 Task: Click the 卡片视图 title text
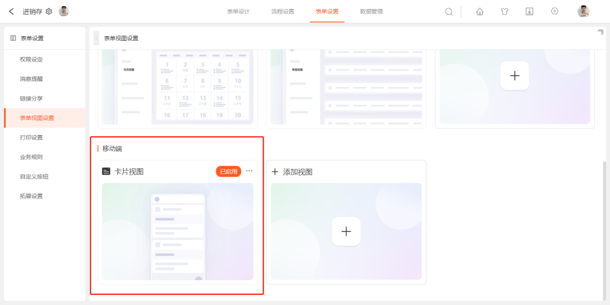[x=129, y=172]
